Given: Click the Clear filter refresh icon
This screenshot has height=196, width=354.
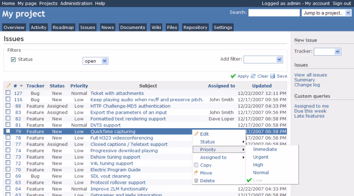Looking at the screenshot, I should coord(253,76).
